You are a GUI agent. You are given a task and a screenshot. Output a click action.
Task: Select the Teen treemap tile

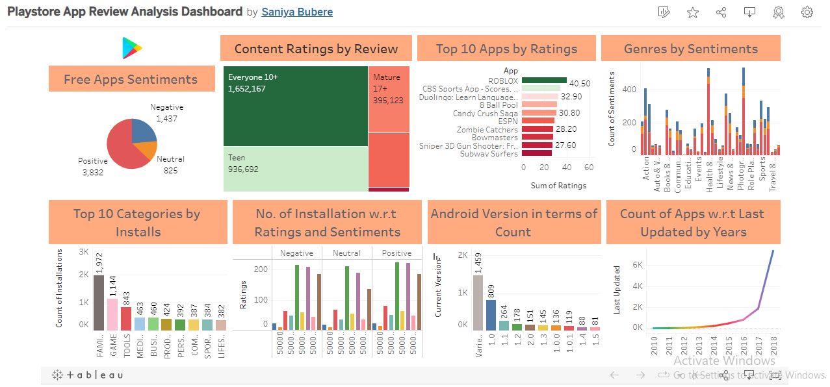pos(296,169)
